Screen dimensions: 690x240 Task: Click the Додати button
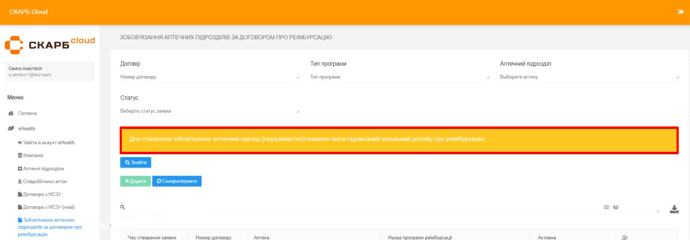(135, 181)
